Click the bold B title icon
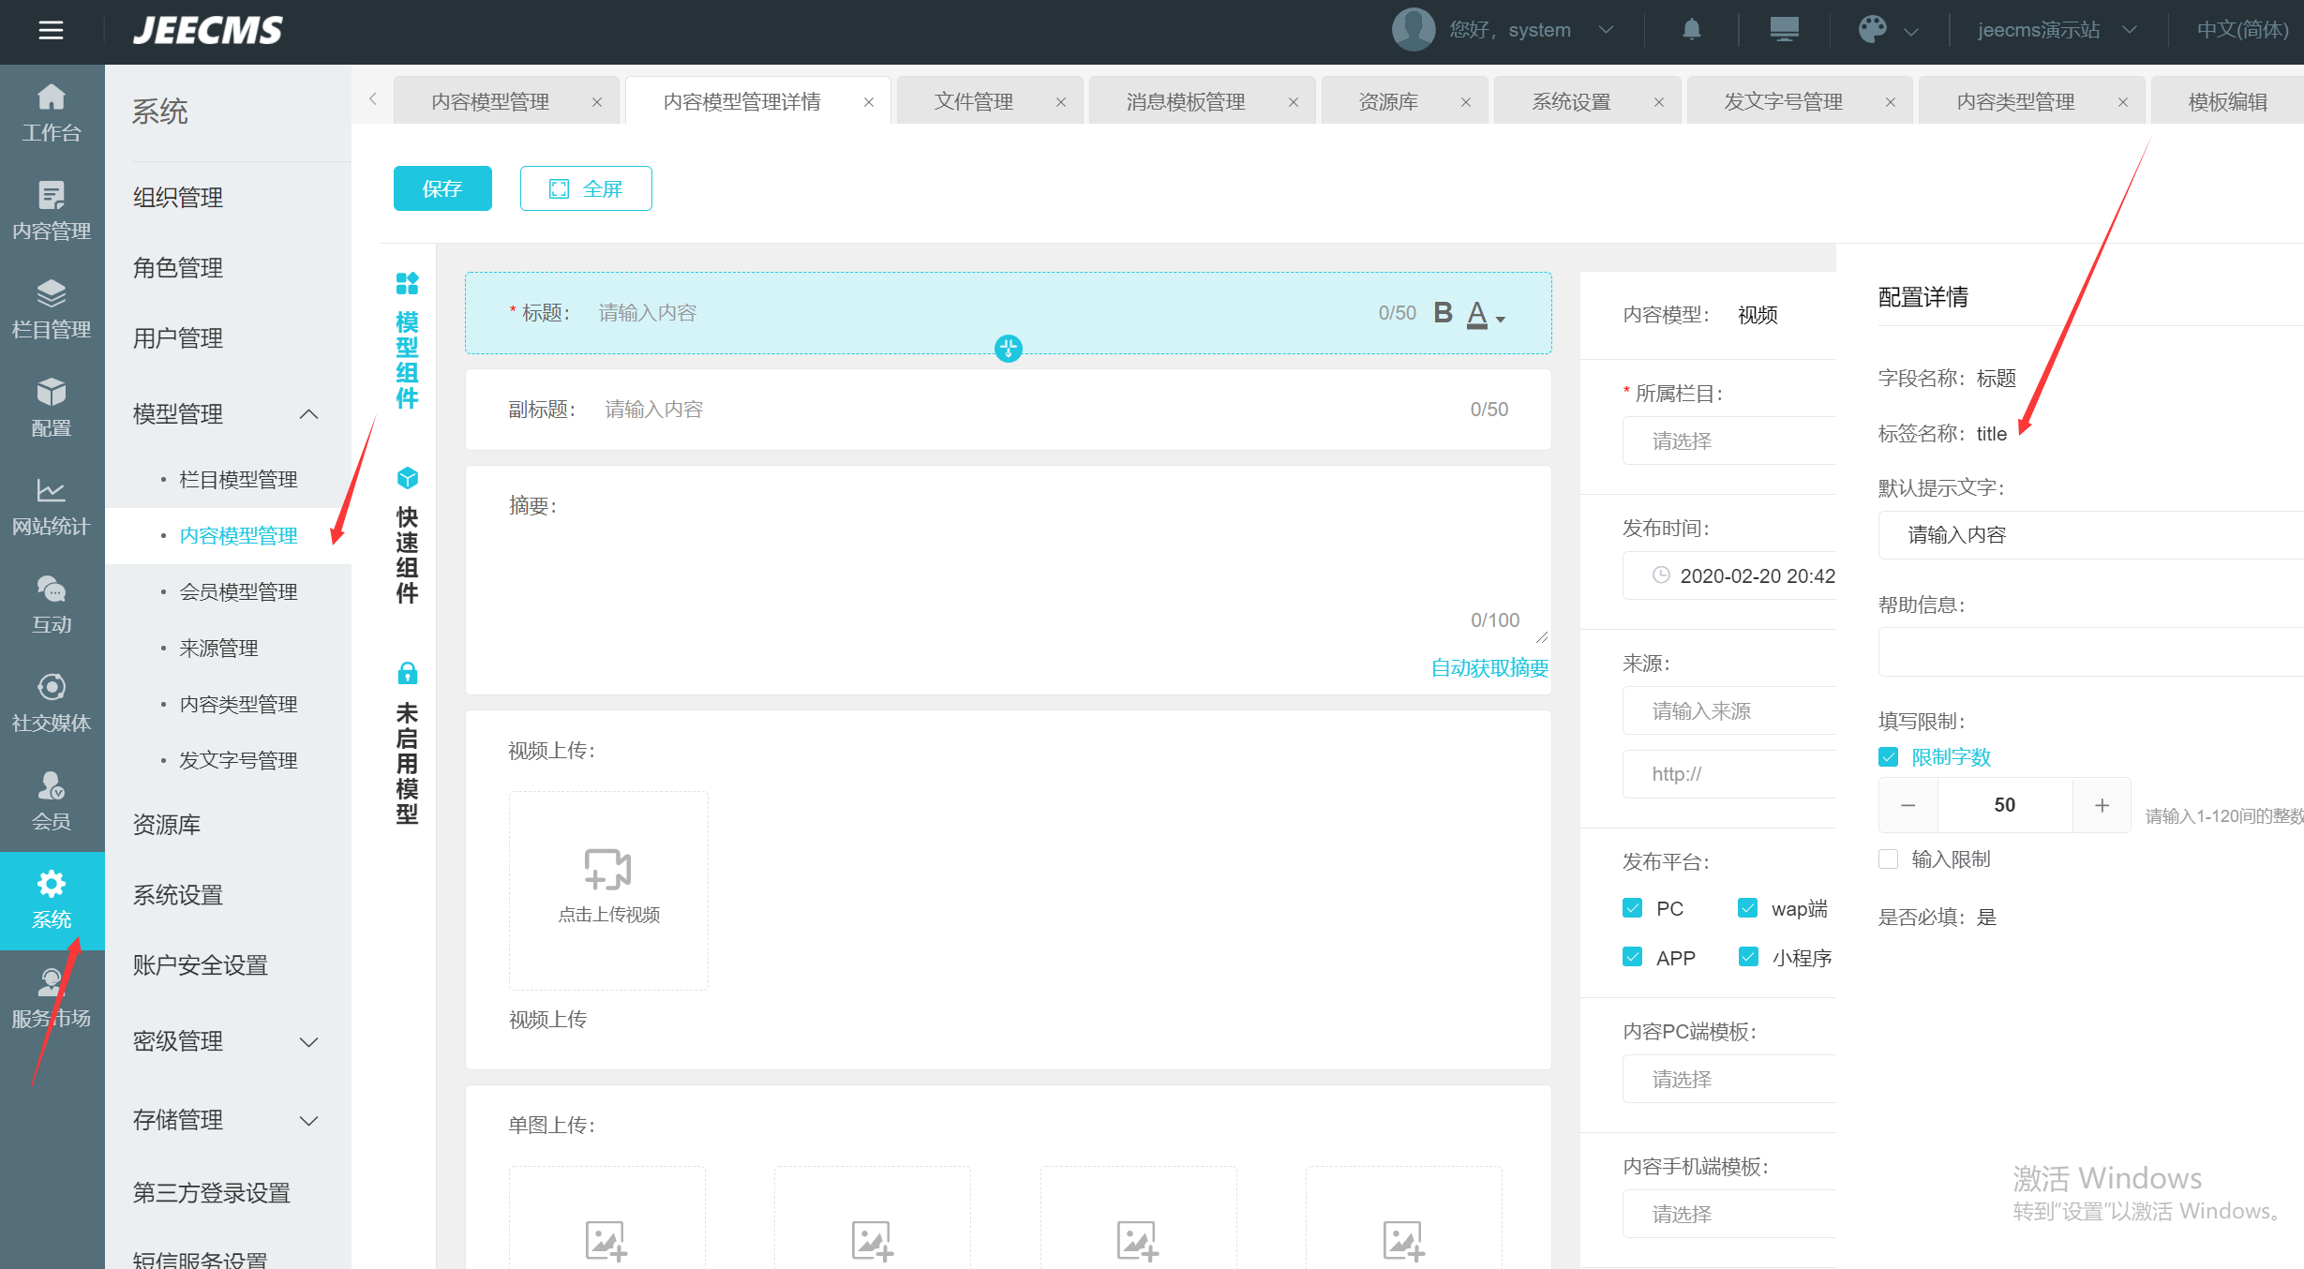 pos(1443,313)
